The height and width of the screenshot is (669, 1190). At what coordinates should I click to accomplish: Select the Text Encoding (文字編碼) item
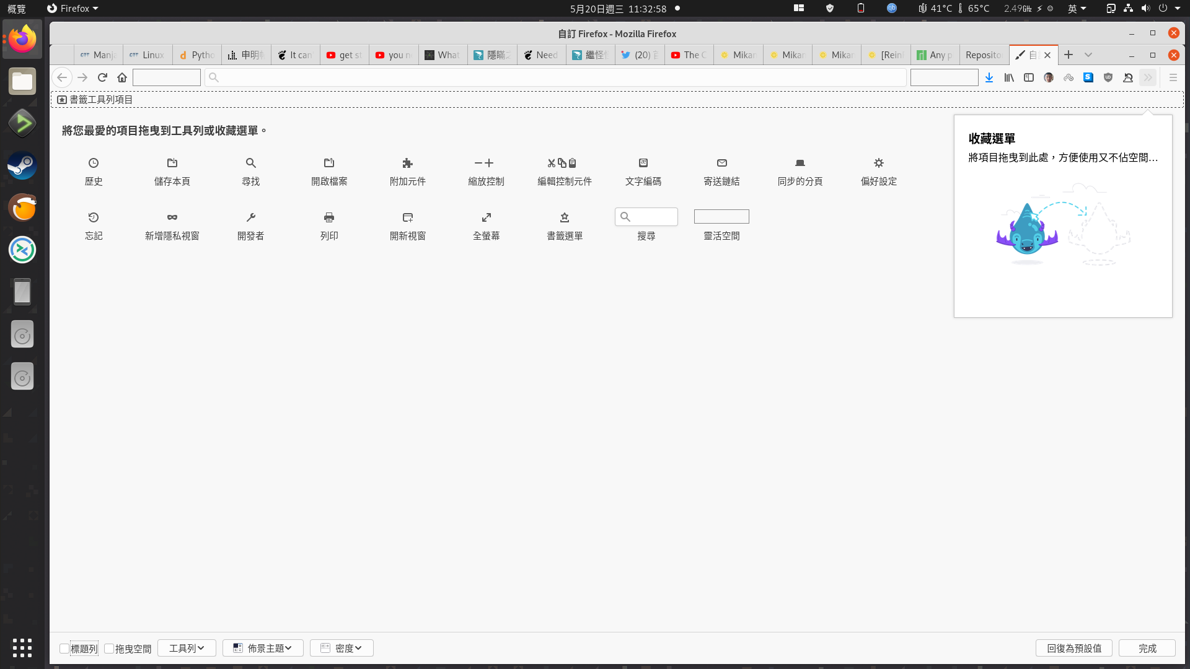point(643,172)
